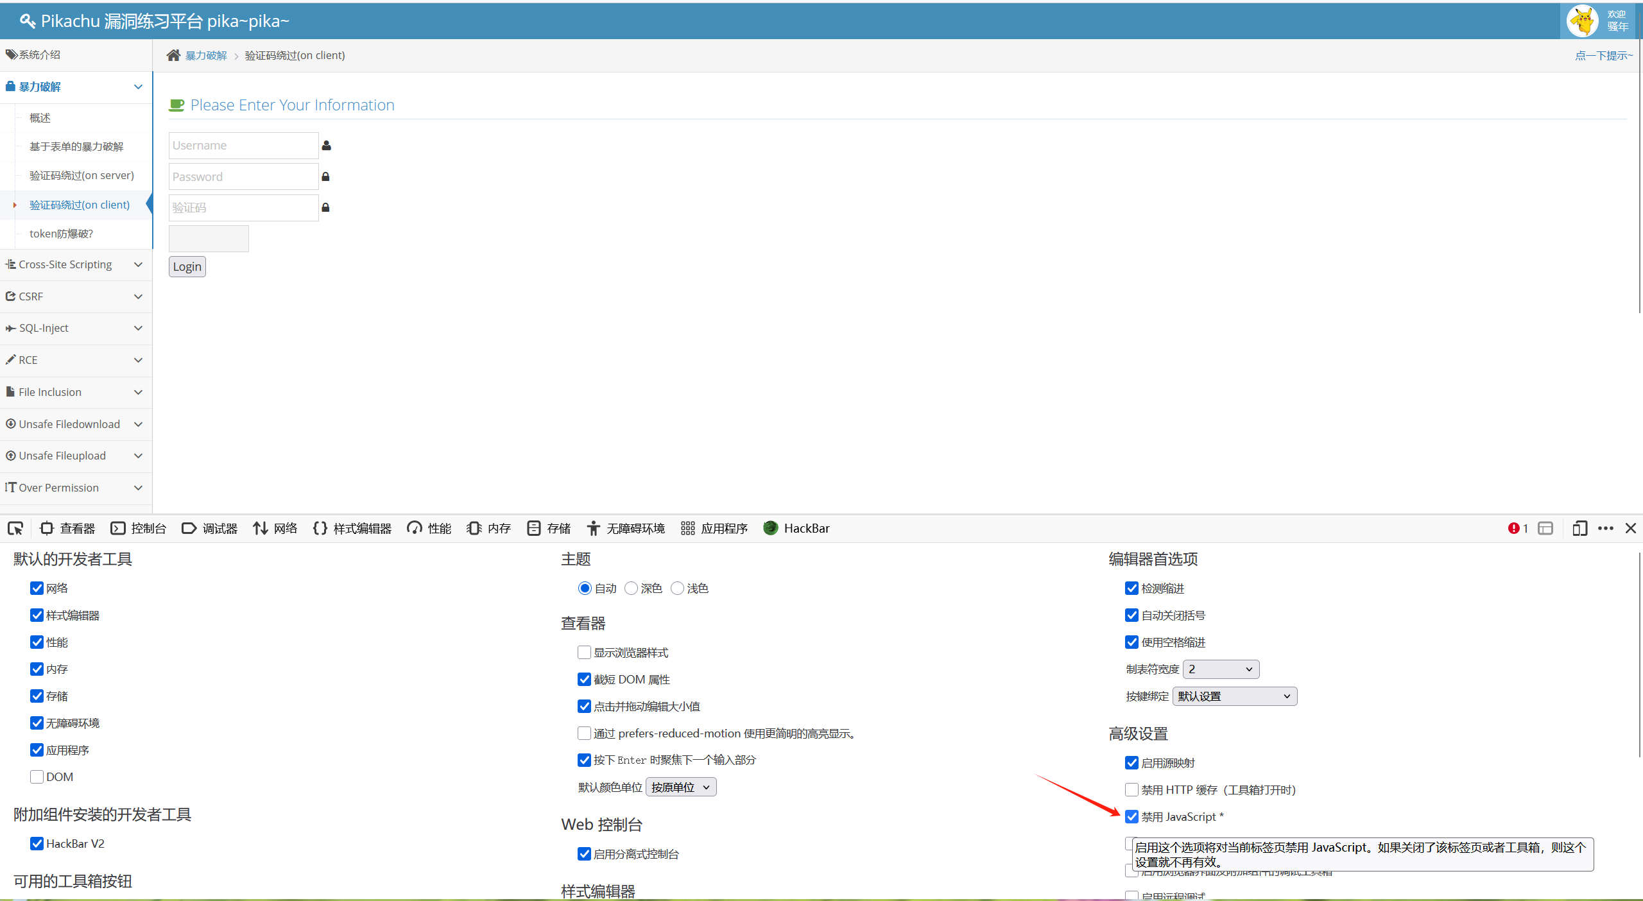Click the devtools three-dot options menu
Viewport: 1643px width, 901px height.
(1606, 528)
